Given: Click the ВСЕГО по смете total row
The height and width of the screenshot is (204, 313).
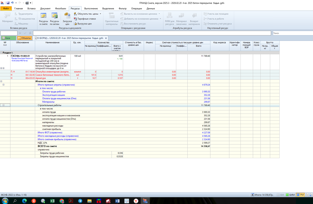Looking at the screenshot, I should point(140,146).
